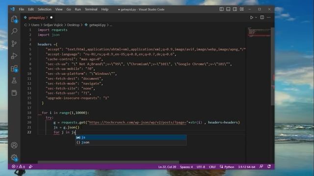
Task: Open the techcrunch URL in line 20
Action: pyautogui.click(x=137, y=123)
